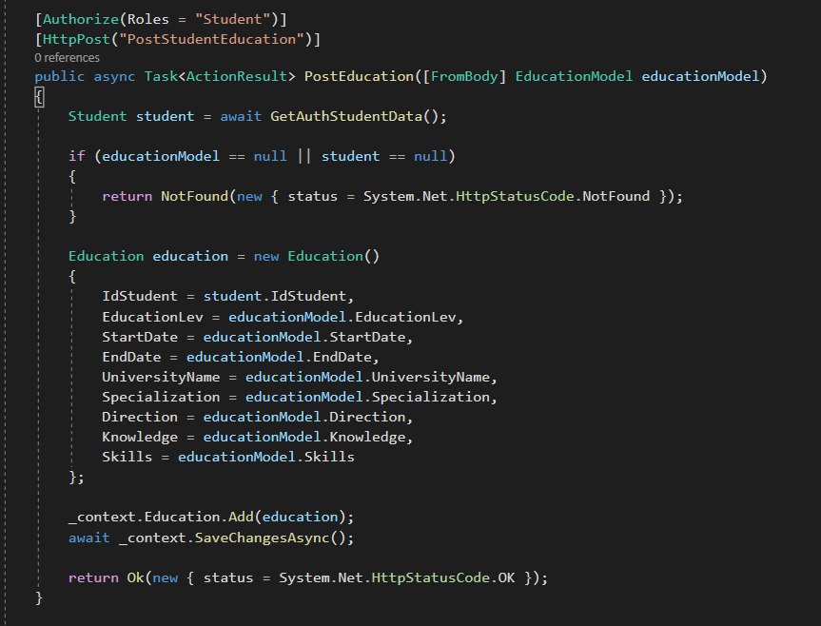Click the PostEducation method name
Screen dimensions: 821x626
tap(359, 76)
